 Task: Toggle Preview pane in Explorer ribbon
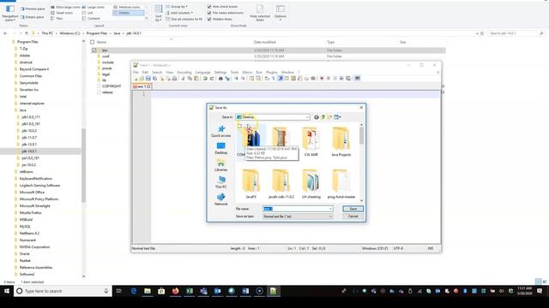pos(33,9)
